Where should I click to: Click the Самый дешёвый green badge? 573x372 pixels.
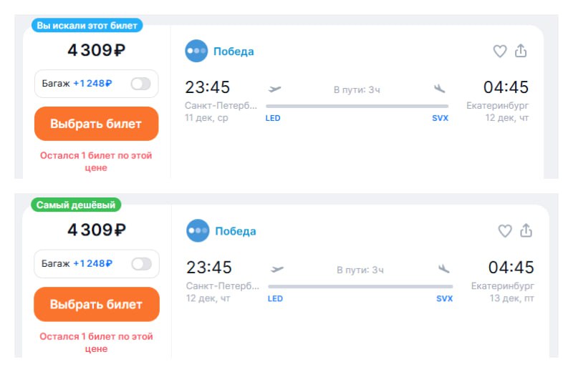(x=76, y=205)
